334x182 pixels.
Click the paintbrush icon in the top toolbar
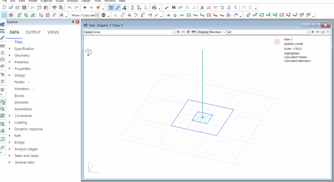[98, 7]
